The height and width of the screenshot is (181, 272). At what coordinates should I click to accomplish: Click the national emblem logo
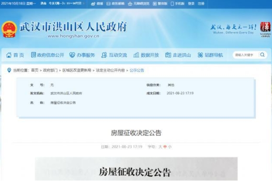pyautogui.click(x=10, y=29)
